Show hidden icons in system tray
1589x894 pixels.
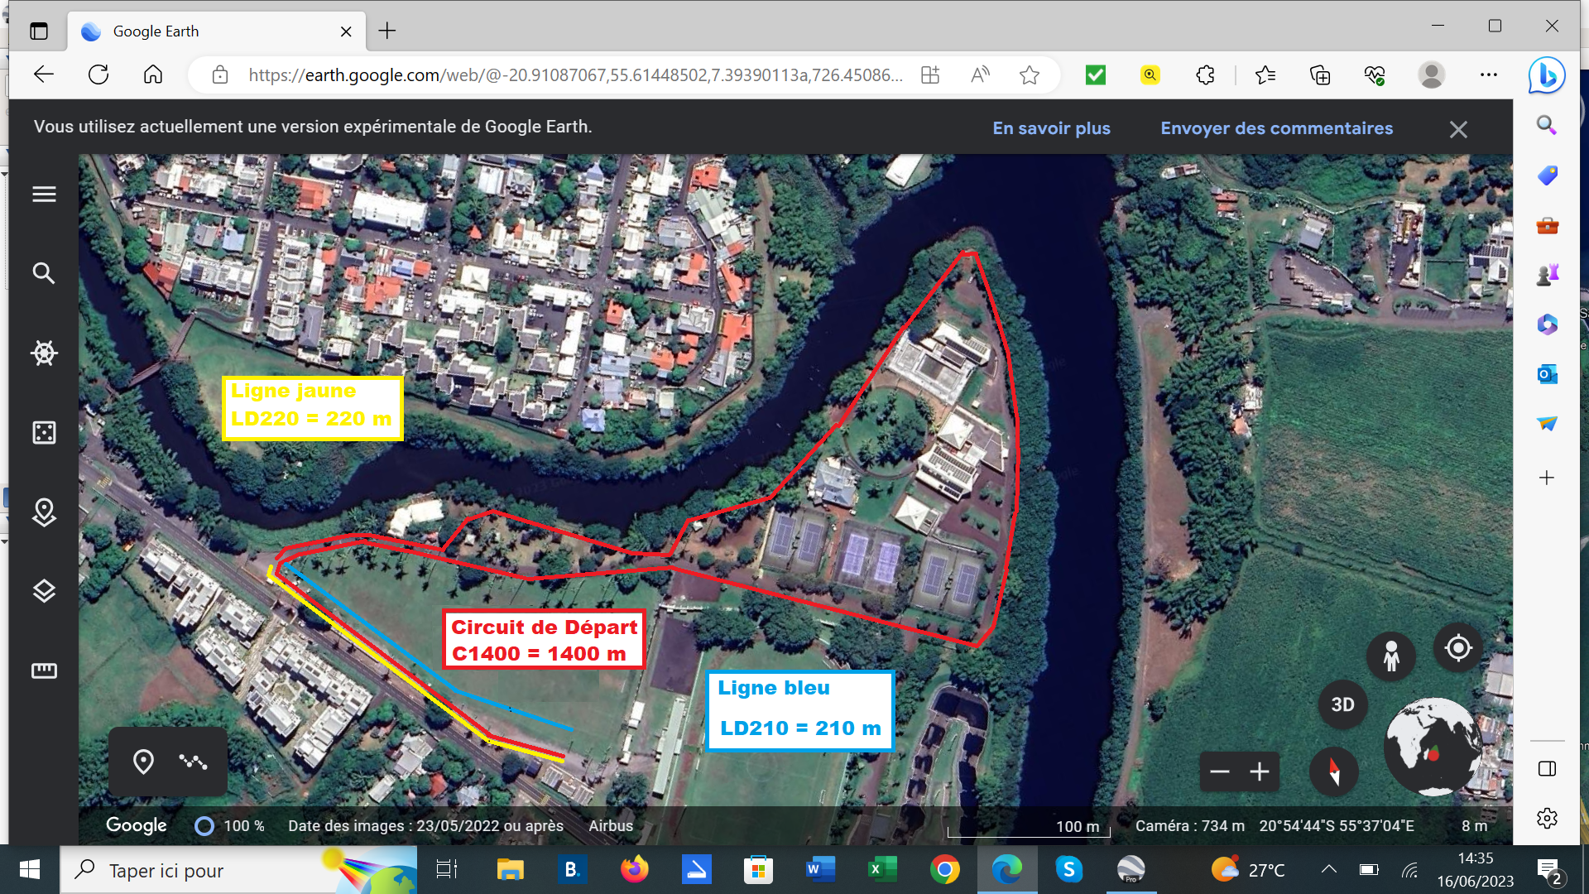(x=1328, y=869)
